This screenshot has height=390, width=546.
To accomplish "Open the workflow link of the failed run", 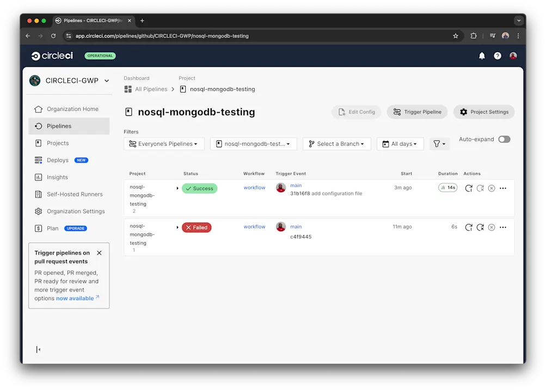I will point(254,227).
